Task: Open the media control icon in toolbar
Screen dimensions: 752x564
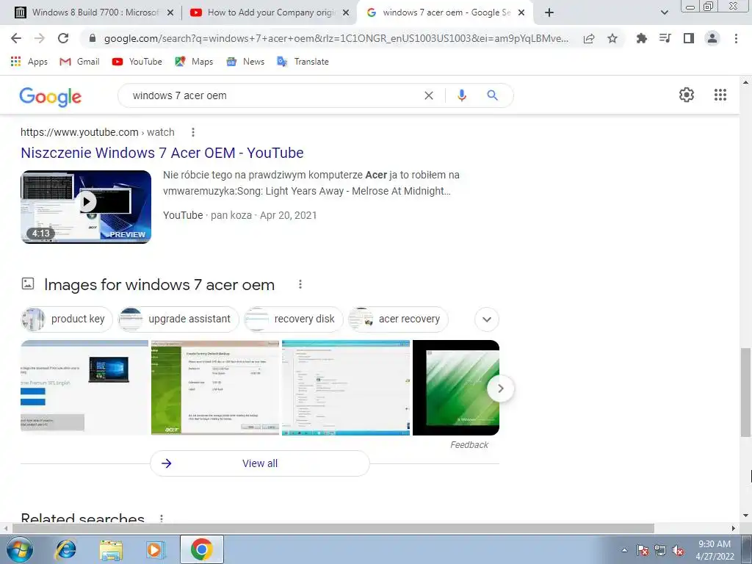Action: [665, 38]
